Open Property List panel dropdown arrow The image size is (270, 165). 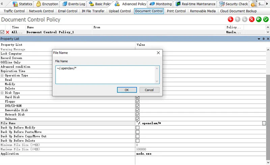point(259,39)
